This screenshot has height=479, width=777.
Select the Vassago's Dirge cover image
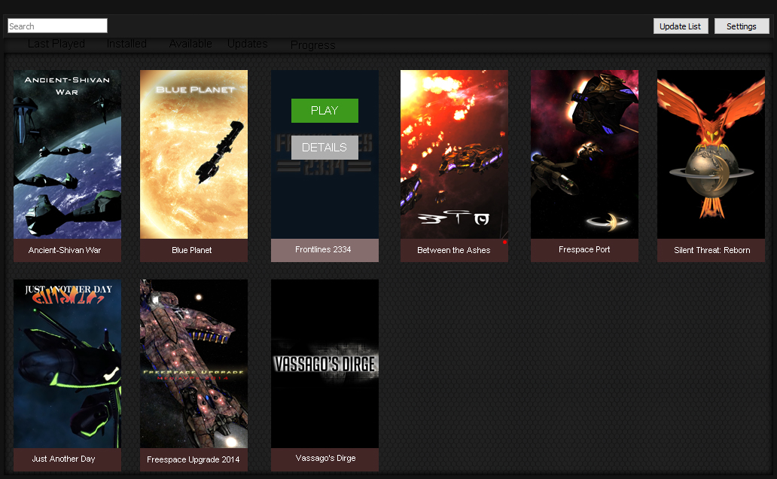tap(325, 364)
